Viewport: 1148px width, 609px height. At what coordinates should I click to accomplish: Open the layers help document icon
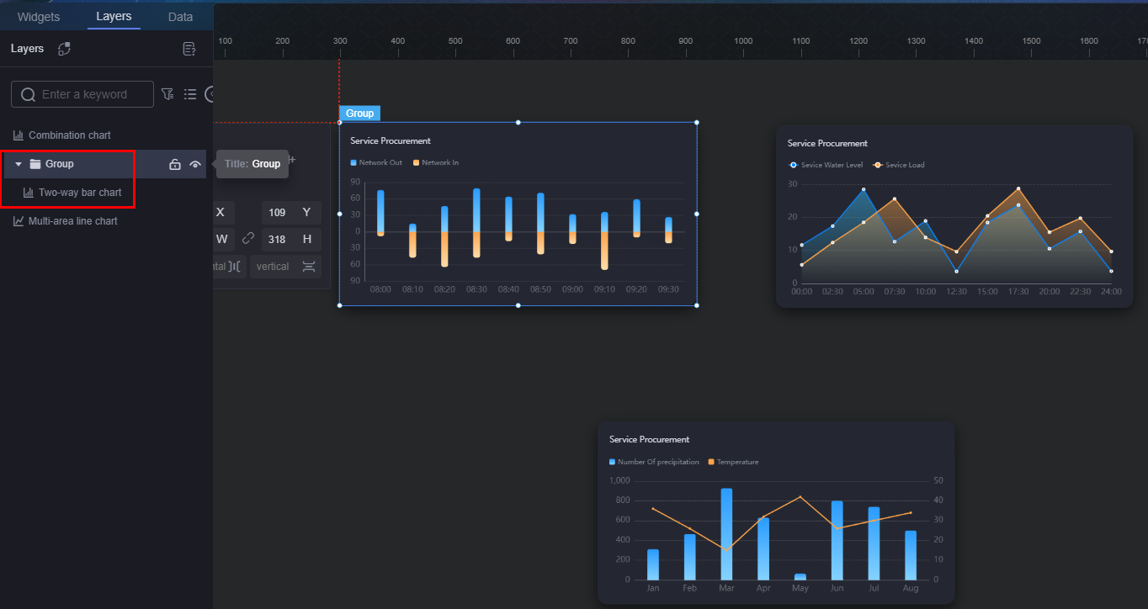[189, 49]
